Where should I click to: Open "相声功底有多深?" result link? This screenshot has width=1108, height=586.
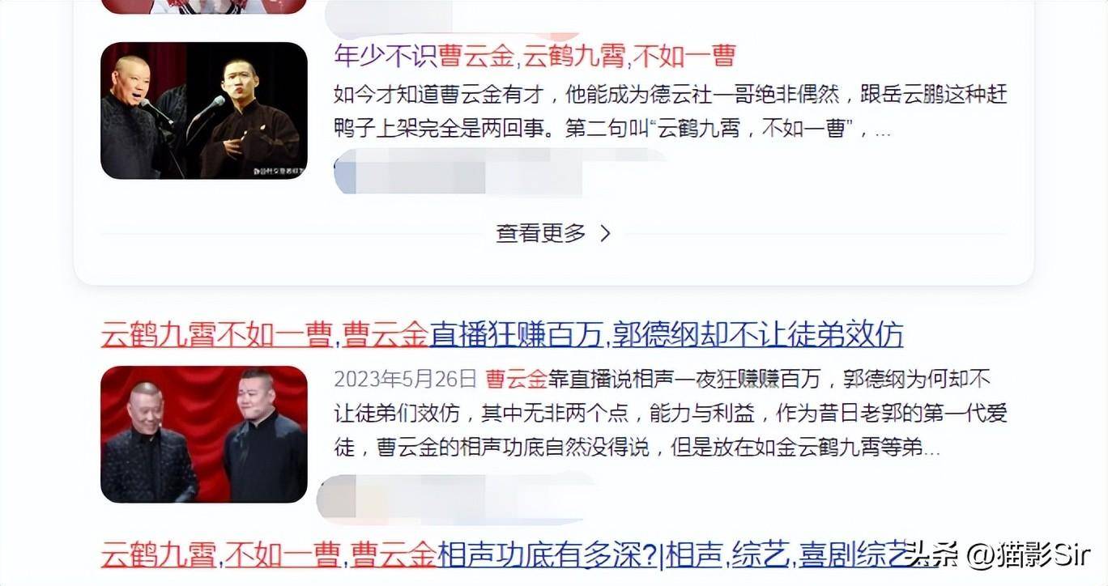(547, 554)
